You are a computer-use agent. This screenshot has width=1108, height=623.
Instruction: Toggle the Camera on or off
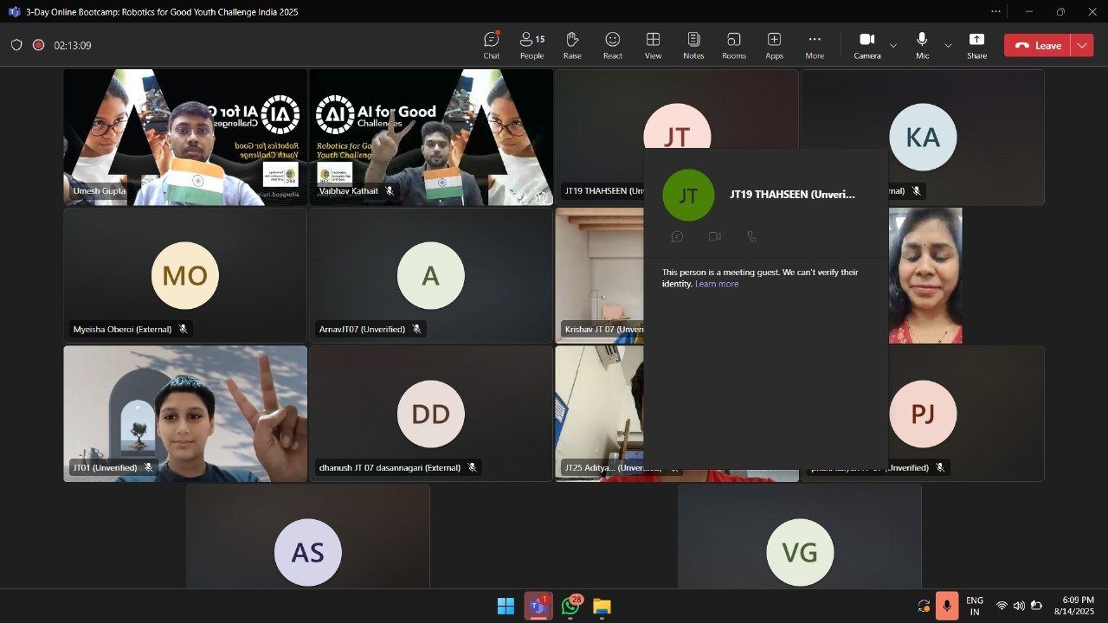(866, 45)
